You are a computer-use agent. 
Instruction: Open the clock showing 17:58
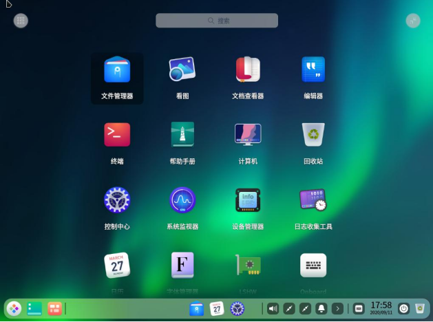point(381,308)
